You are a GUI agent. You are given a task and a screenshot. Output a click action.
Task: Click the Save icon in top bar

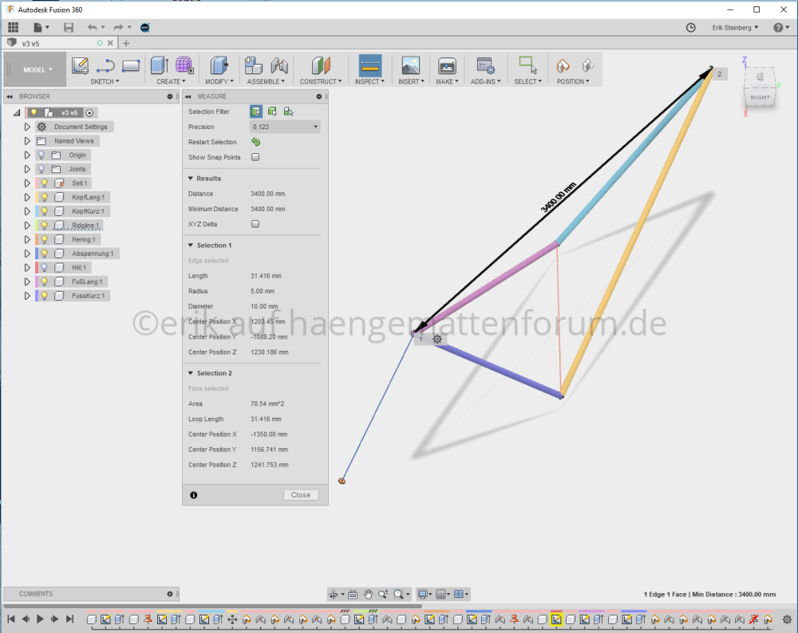[x=69, y=27]
